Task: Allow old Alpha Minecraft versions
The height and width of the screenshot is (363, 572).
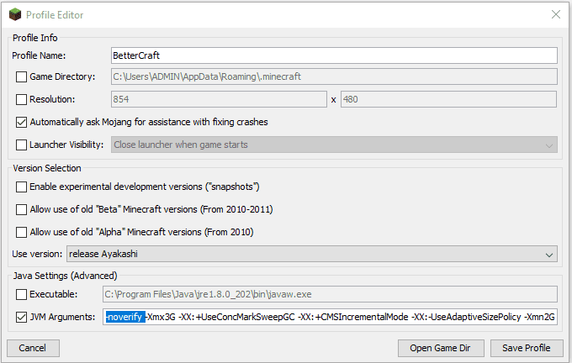Action: [21, 232]
